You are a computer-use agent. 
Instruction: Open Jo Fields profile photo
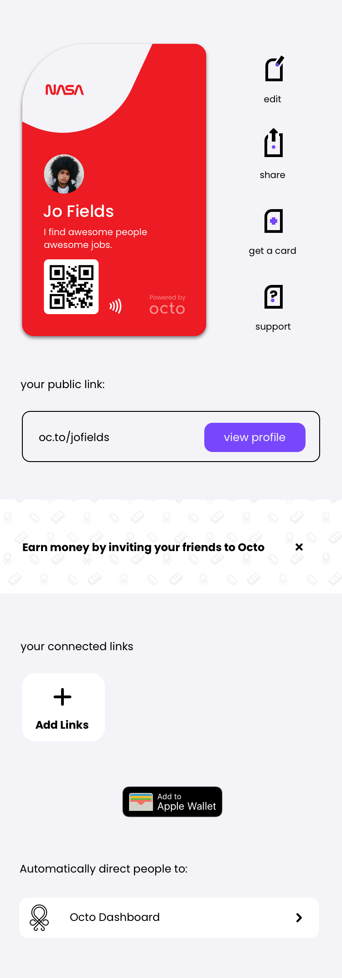click(x=64, y=174)
